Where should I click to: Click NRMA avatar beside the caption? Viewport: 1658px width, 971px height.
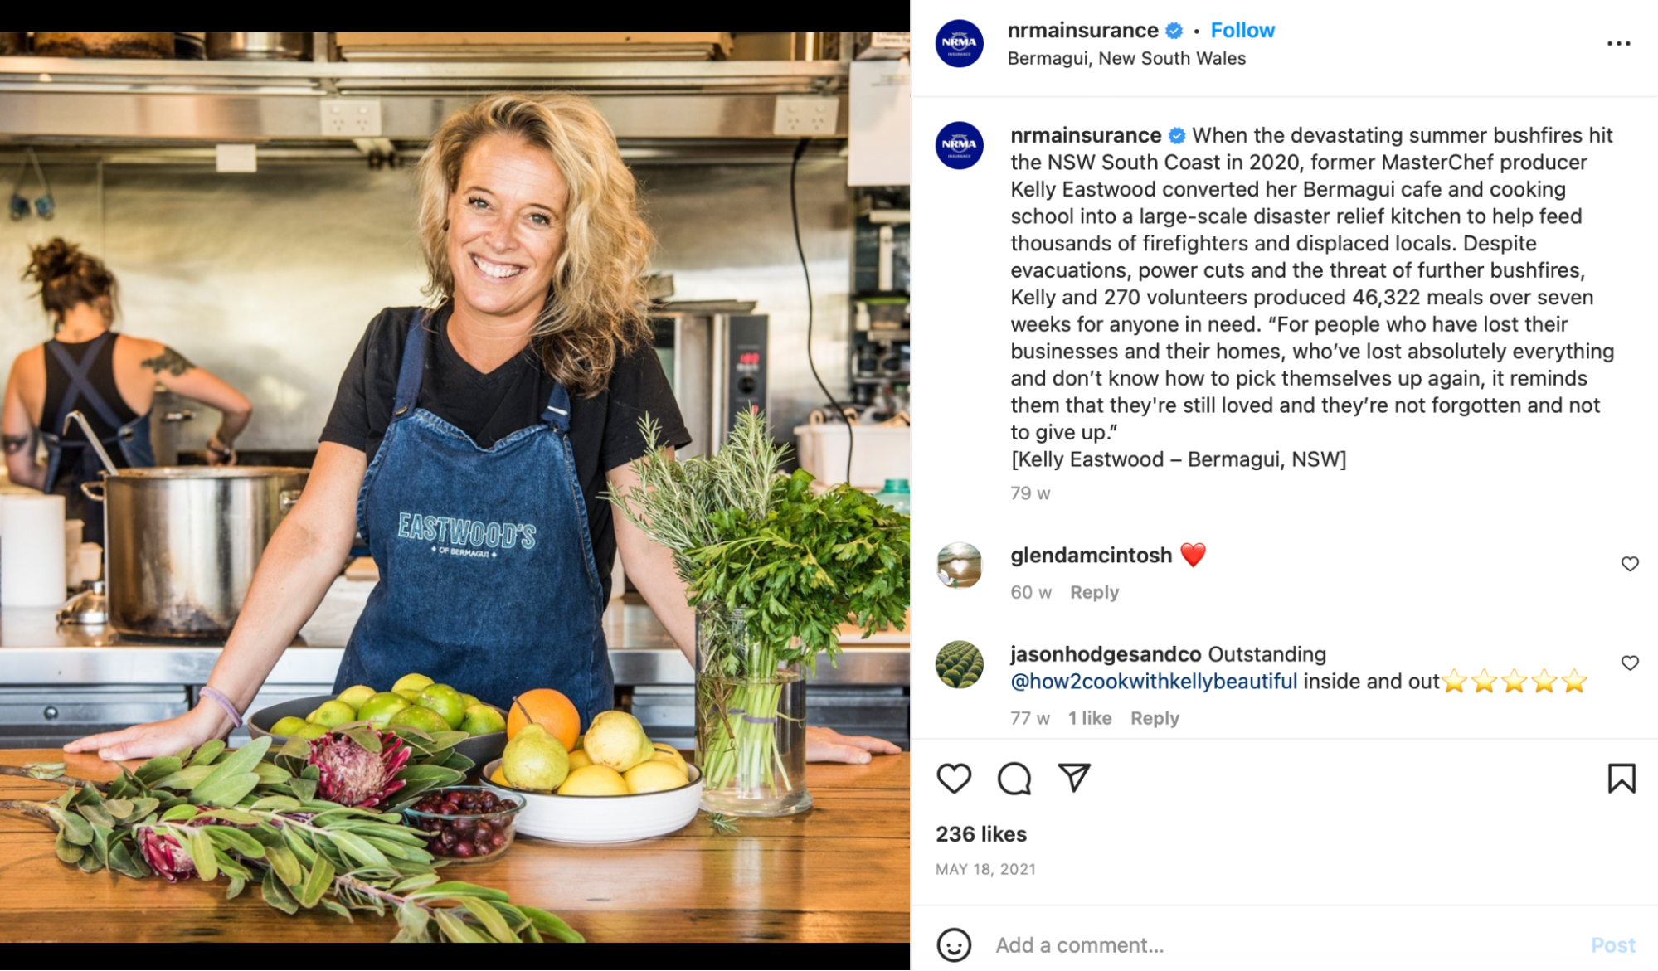pos(959,145)
